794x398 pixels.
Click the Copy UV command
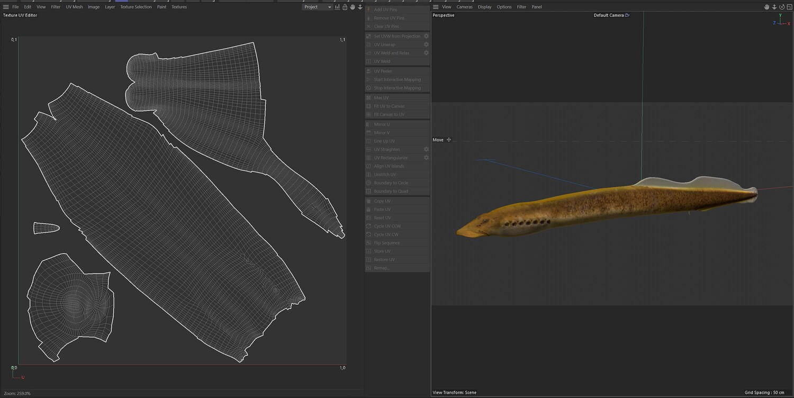pyautogui.click(x=398, y=201)
